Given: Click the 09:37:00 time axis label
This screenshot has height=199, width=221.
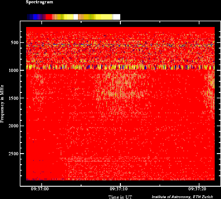Looking at the screenshot, I should 40,189.
